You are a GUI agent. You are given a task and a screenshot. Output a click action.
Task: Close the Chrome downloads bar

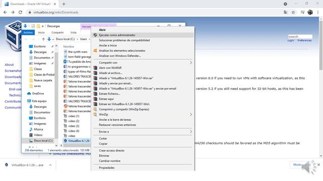point(318,164)
